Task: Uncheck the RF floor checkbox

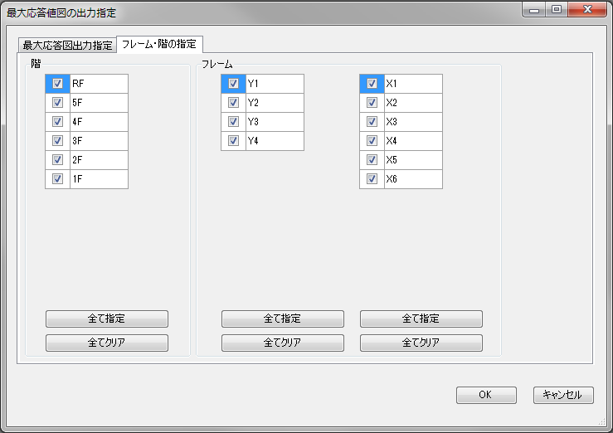Action: coord(57,83)
